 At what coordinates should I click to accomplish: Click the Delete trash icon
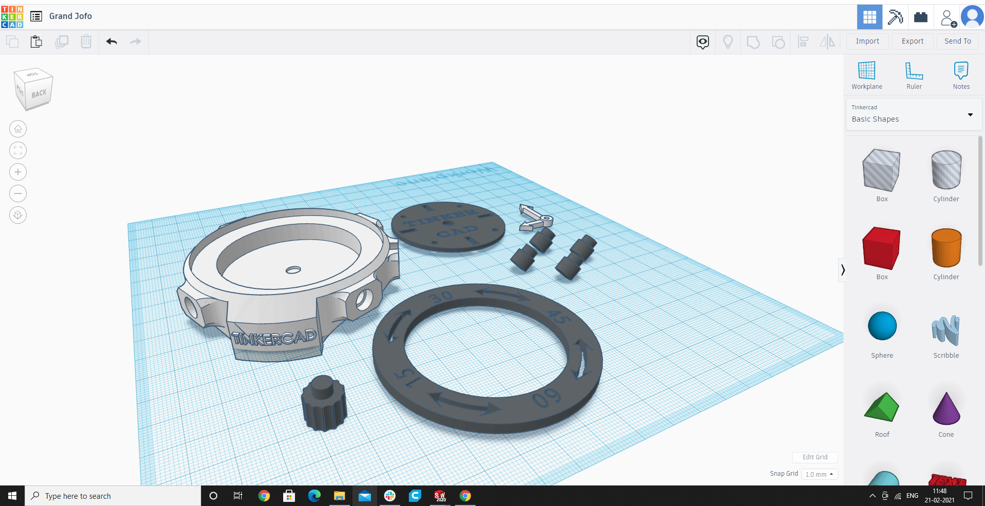[86, 42]
